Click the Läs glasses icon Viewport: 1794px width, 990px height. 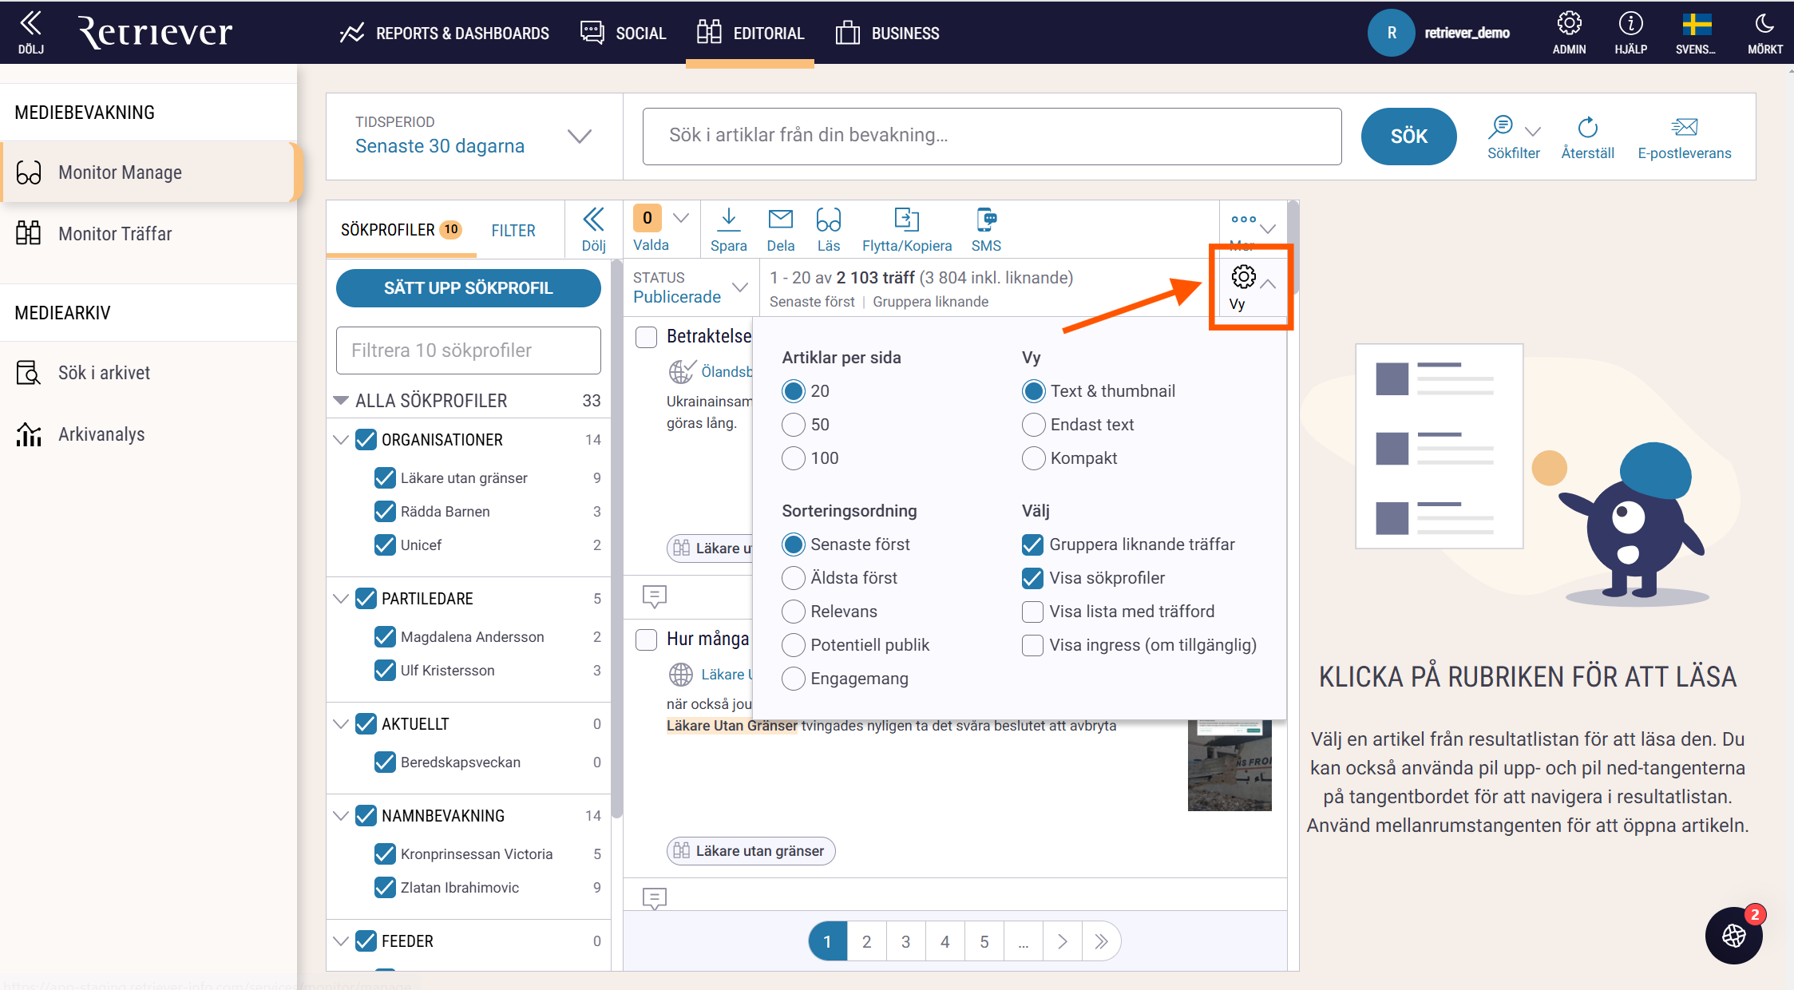[x=828, y=219]
